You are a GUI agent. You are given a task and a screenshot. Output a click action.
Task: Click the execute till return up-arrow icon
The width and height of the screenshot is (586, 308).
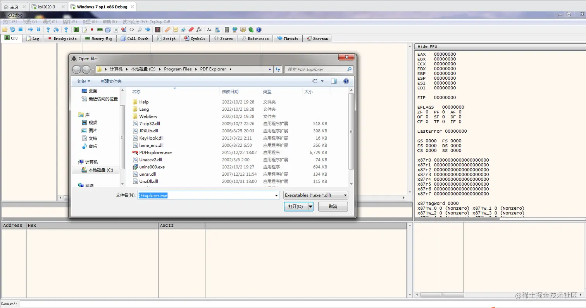coord(66,29)
